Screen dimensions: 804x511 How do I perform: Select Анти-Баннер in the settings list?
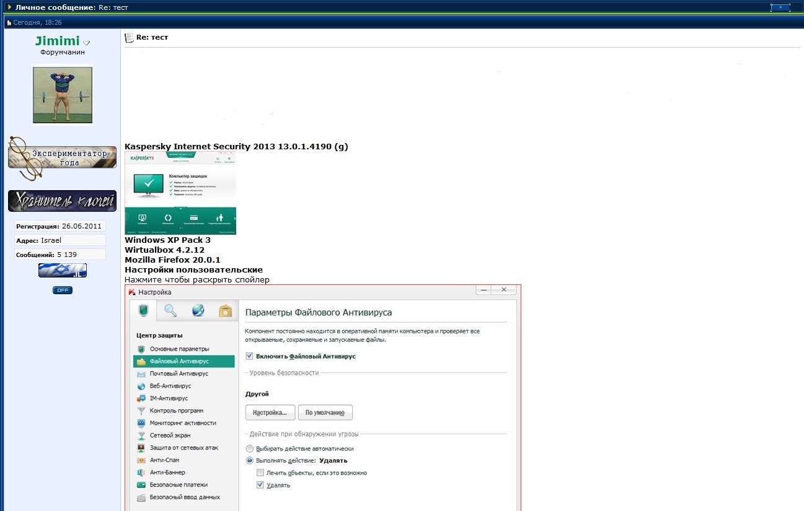click(x=167, y=473)
